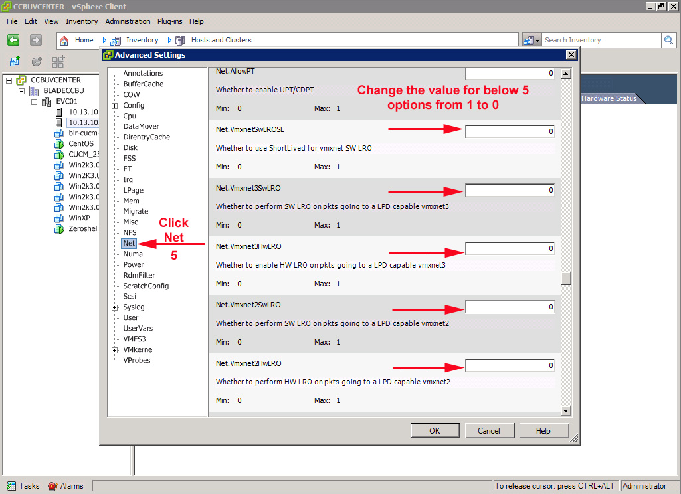Click the grey disabled host toolbar icon
The height and width of the screenshot is (494, 681).
pyautogui.click(x=37, y=62)
